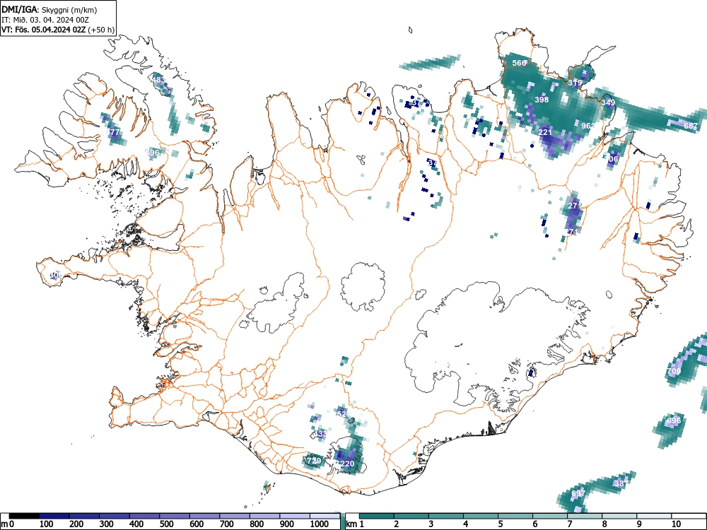Image resolution: width=707 pixels, height=530 pixels.
Task: Click the '221' visibility label on the map
Action: click(x=545, y=132)
